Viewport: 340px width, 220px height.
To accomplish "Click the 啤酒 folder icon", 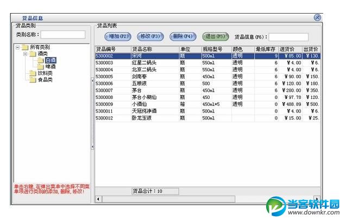I will point(41,67).
